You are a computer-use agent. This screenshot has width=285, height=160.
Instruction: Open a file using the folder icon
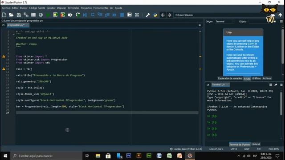(11, 15)
